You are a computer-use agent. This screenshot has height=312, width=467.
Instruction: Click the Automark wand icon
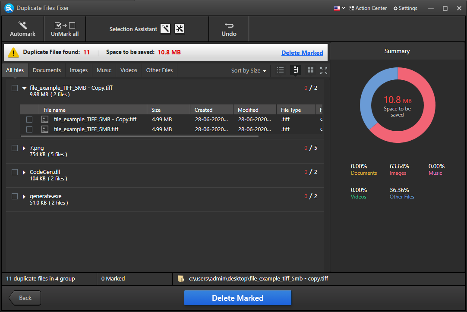22,25
